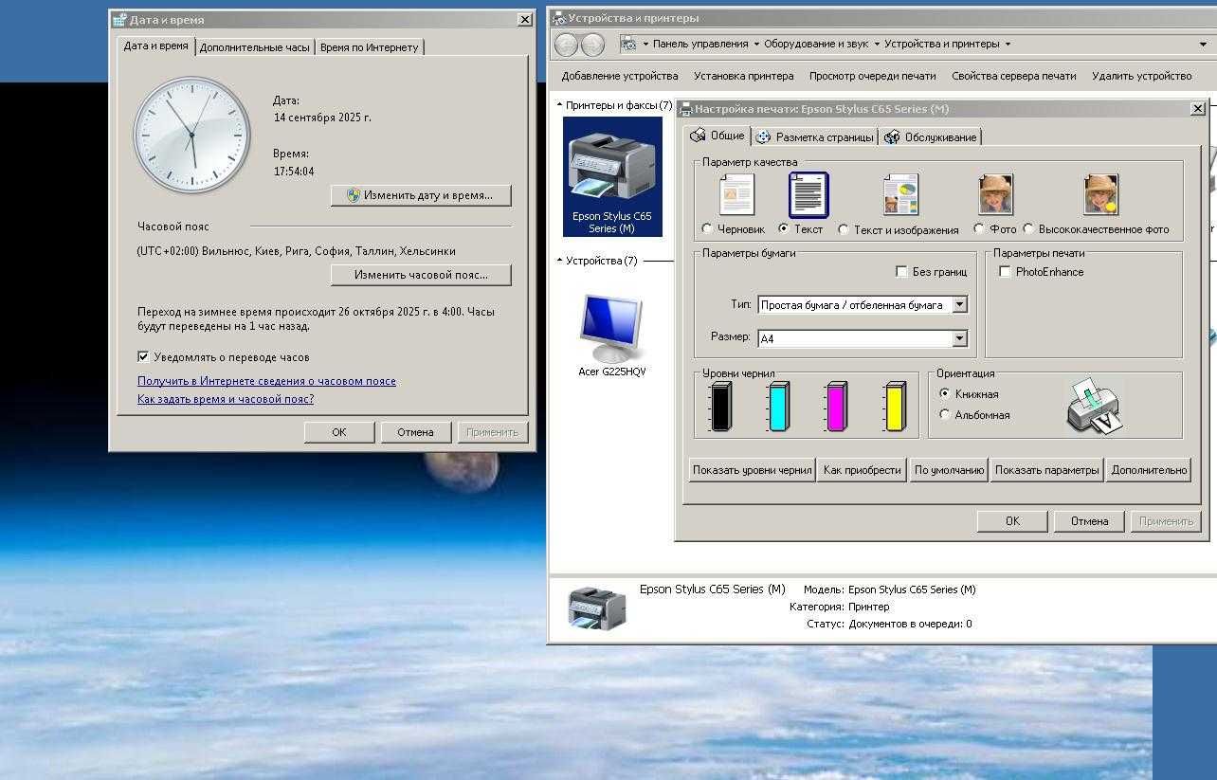
Task: Open the paper Тип dropdown
Action: click(959, 305)
